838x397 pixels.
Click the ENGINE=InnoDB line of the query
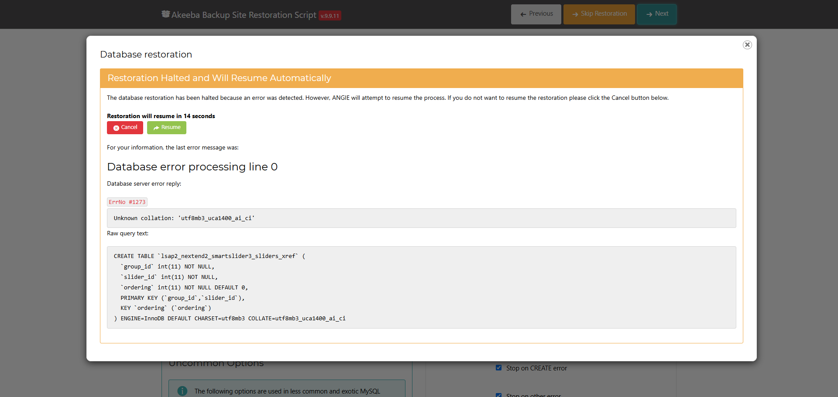click(x=230, y=319)
